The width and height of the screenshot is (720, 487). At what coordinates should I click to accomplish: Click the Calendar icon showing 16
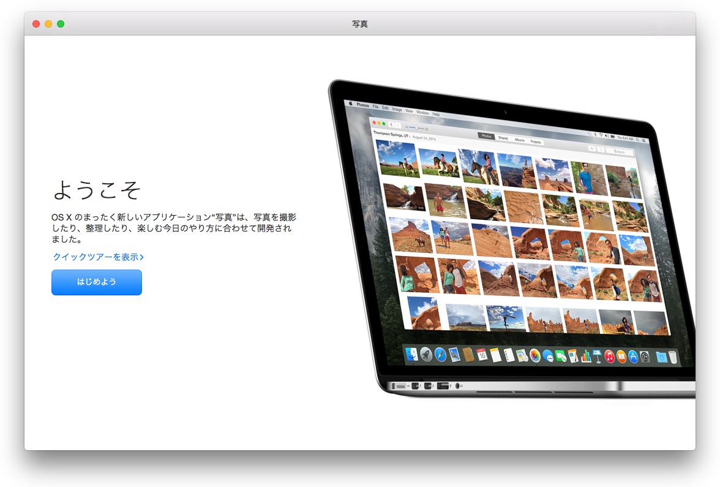click(x=482, y=355)
